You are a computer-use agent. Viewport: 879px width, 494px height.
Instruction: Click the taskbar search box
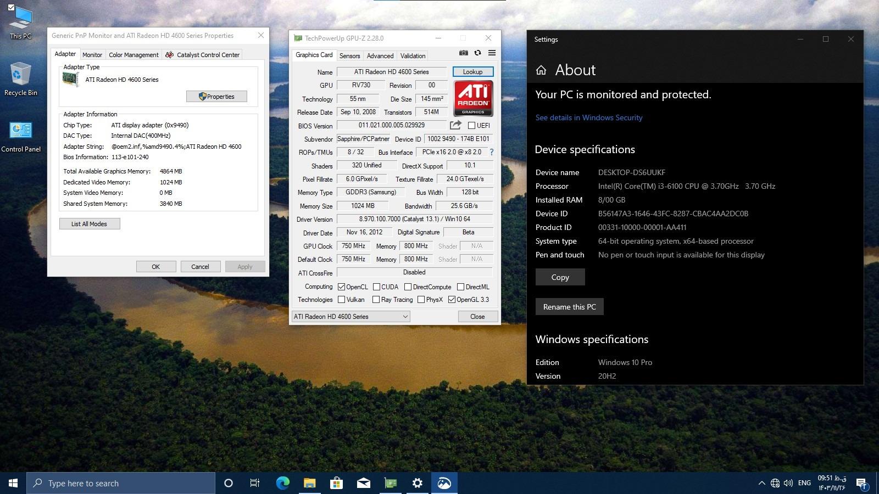(121, 483)
